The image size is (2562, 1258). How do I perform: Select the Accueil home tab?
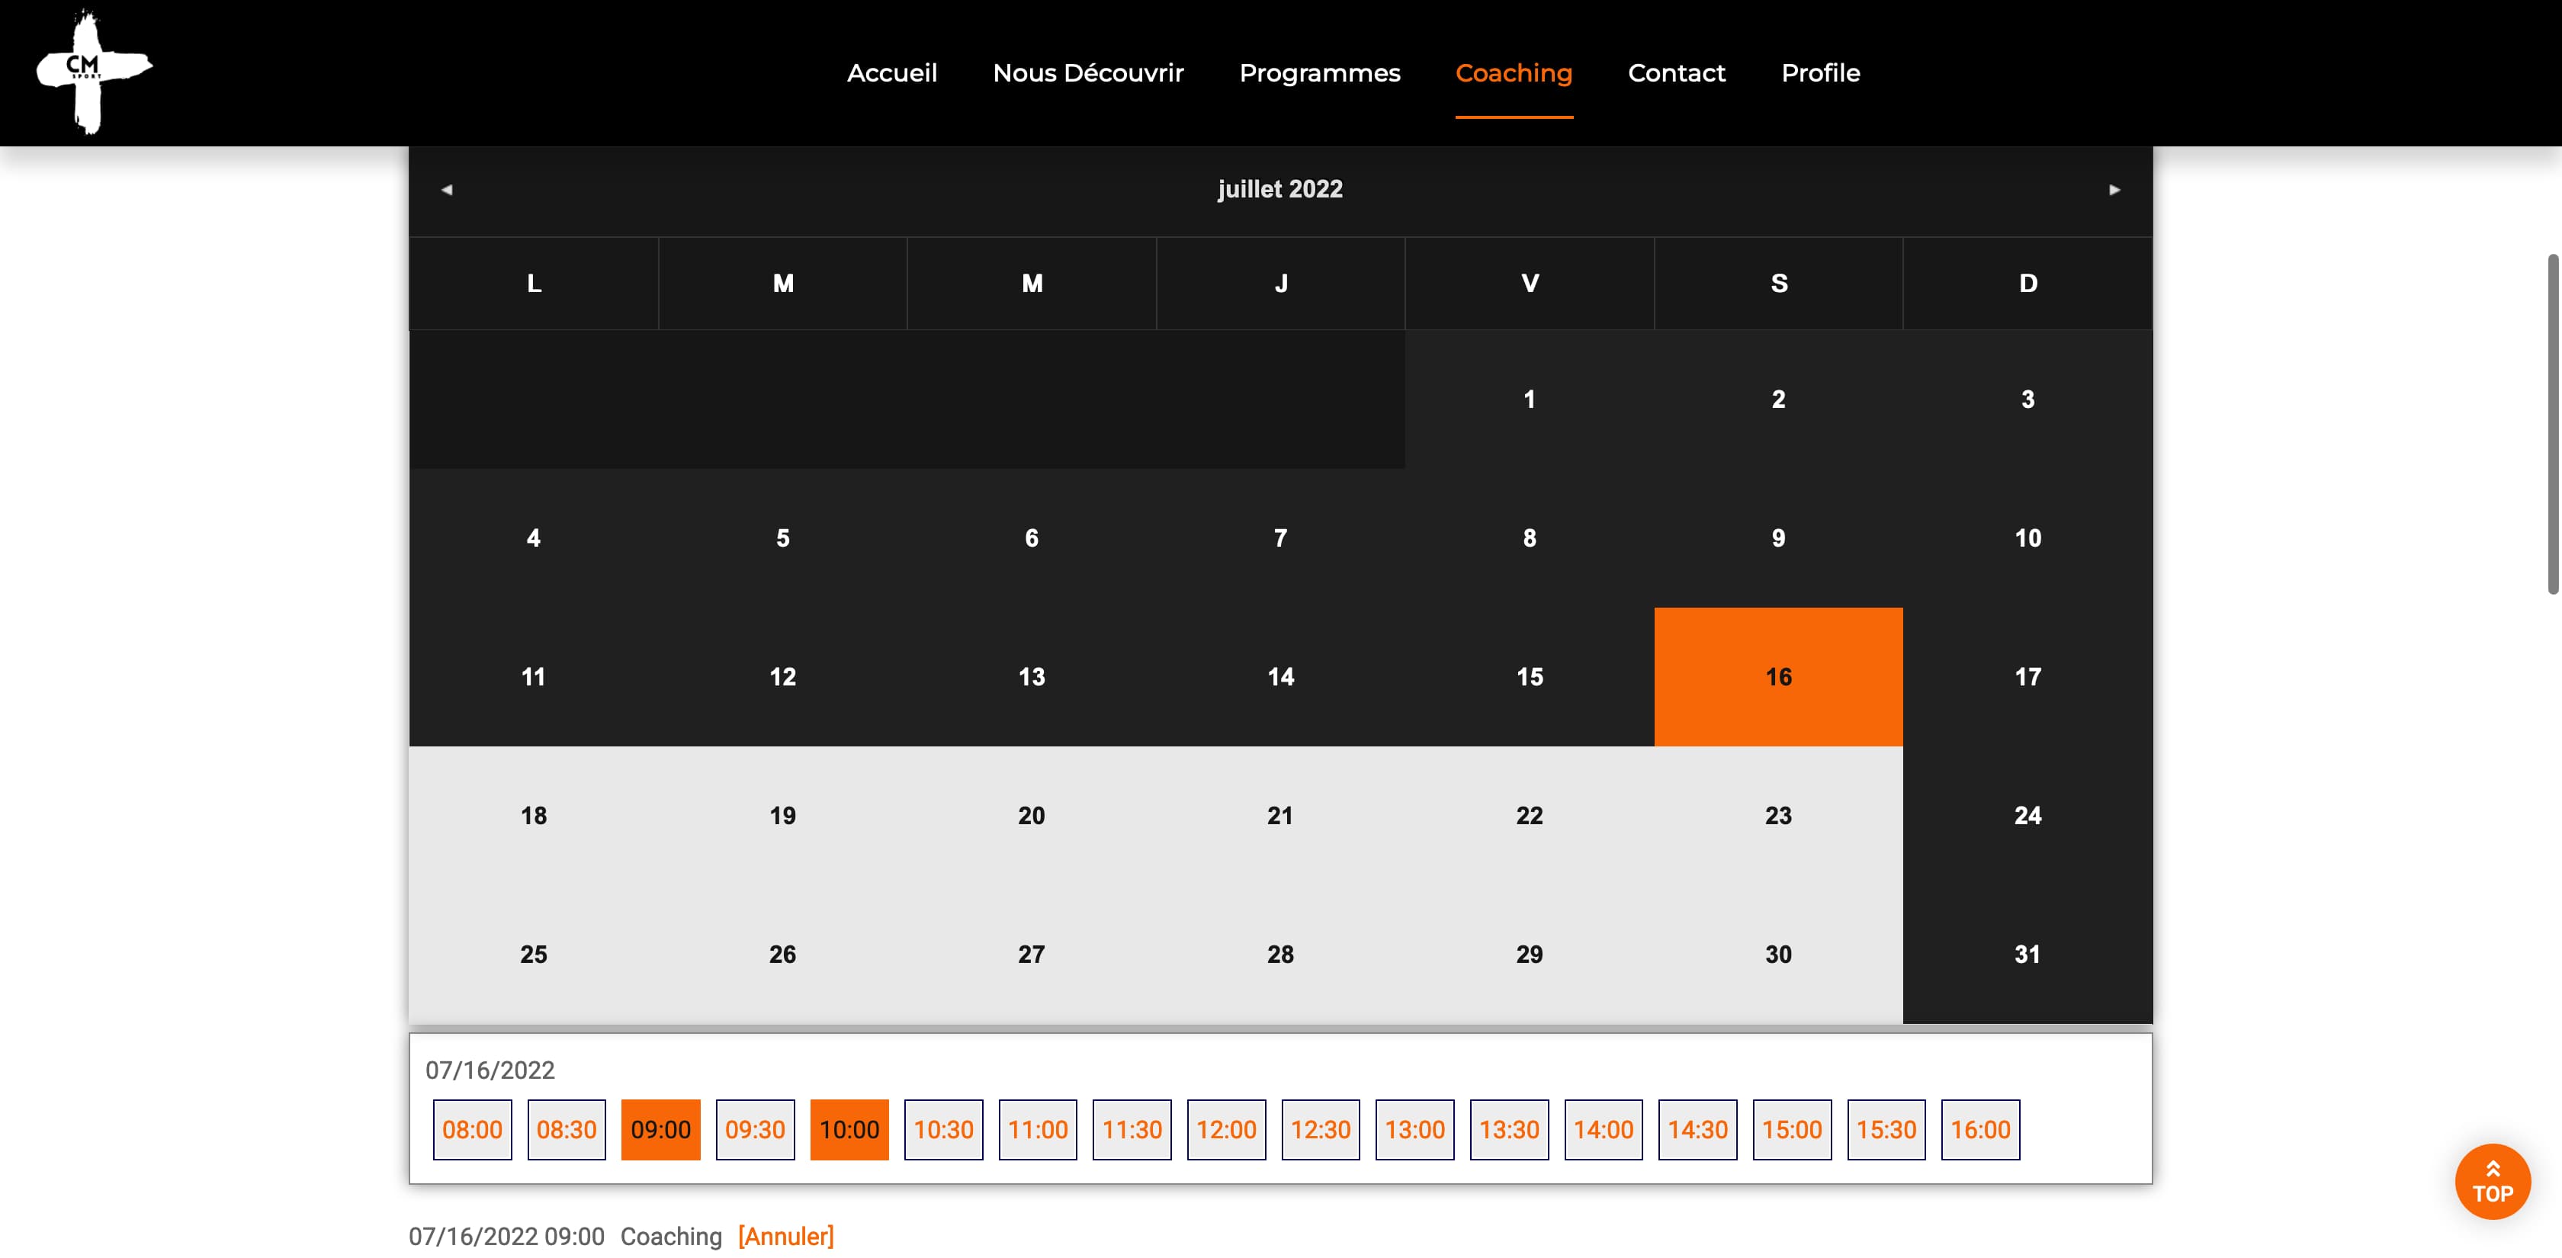[x=892, y=73]
